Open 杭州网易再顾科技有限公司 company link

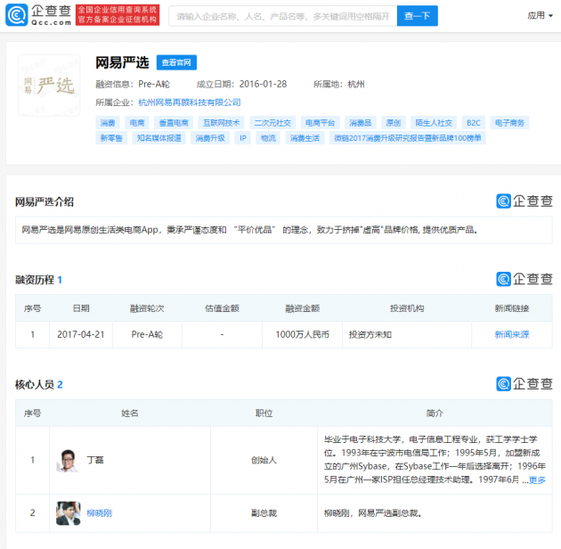coord(190,102)
